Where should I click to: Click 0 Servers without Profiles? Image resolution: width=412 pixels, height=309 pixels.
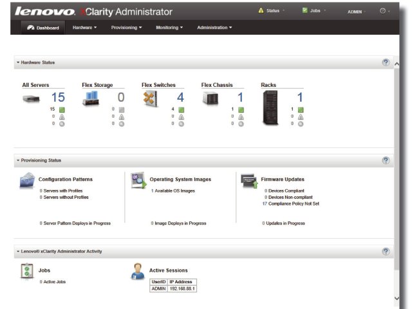[64, 198]
